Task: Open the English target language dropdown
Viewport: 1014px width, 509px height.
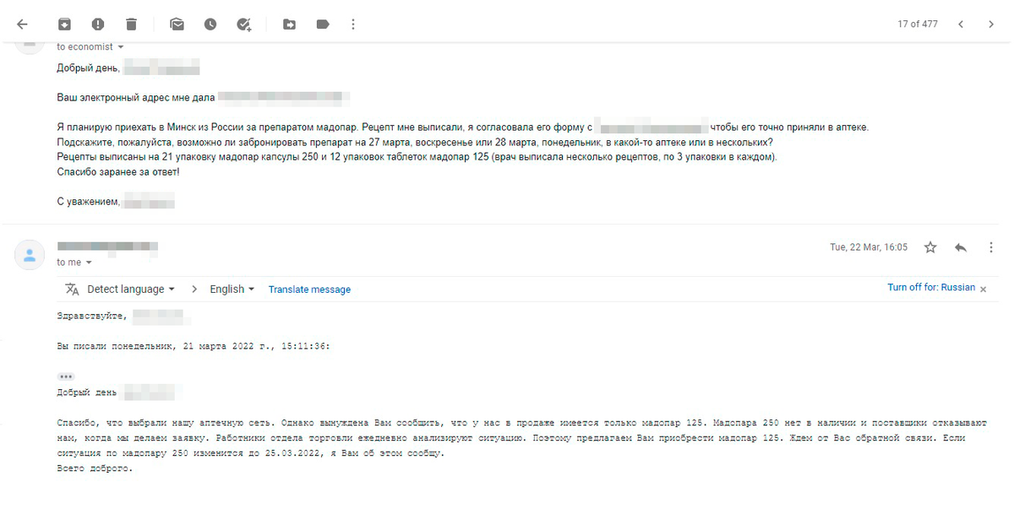Action: (x=232, y=289)
